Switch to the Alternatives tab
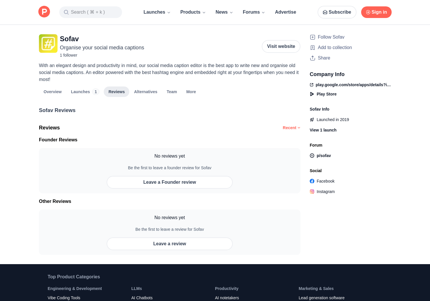The image size is (430, 301). [x=146, y=92]
